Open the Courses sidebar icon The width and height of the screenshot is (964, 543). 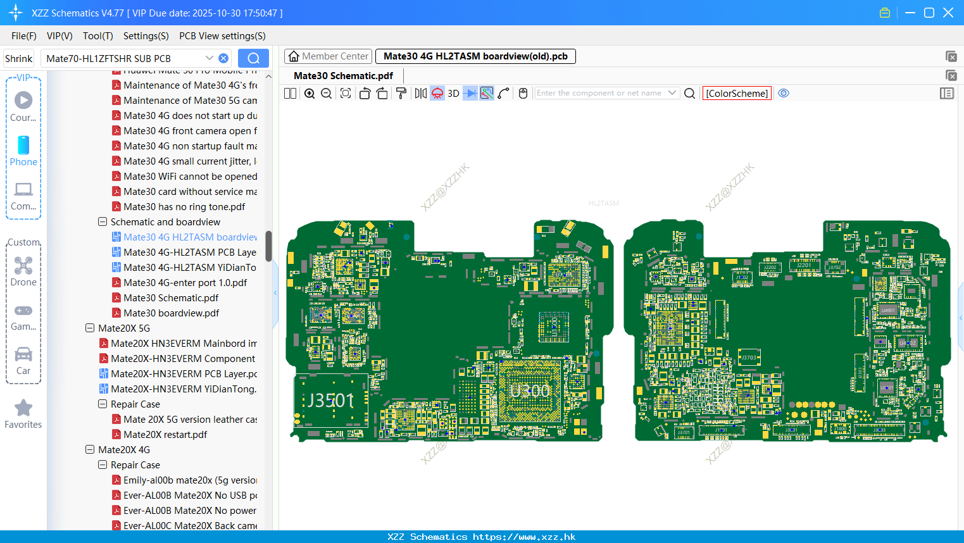coord(23,106)
